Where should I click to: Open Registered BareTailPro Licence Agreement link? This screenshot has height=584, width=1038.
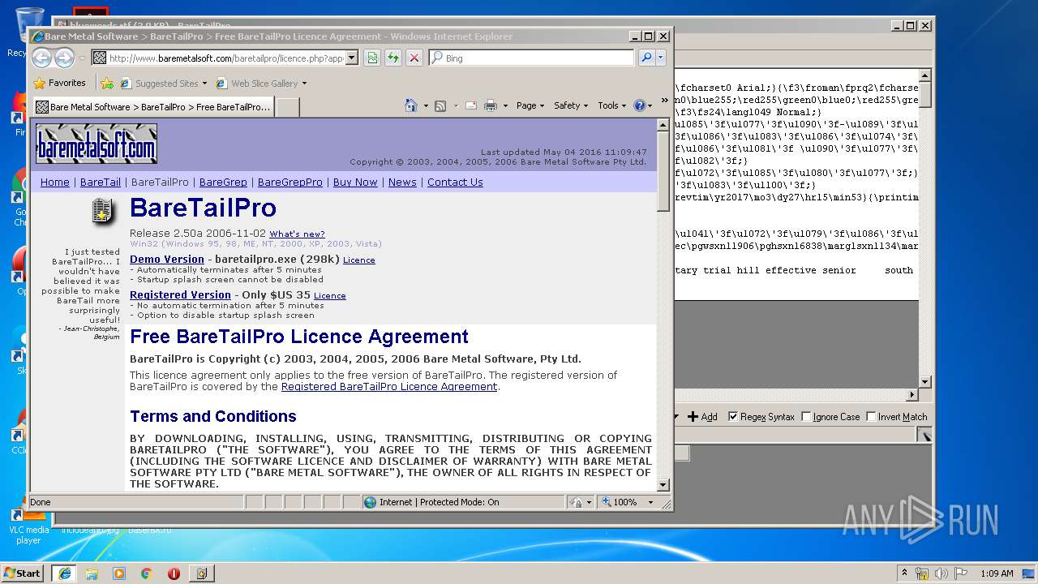389,387
